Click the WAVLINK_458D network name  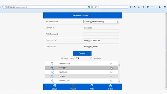(65, 81)
